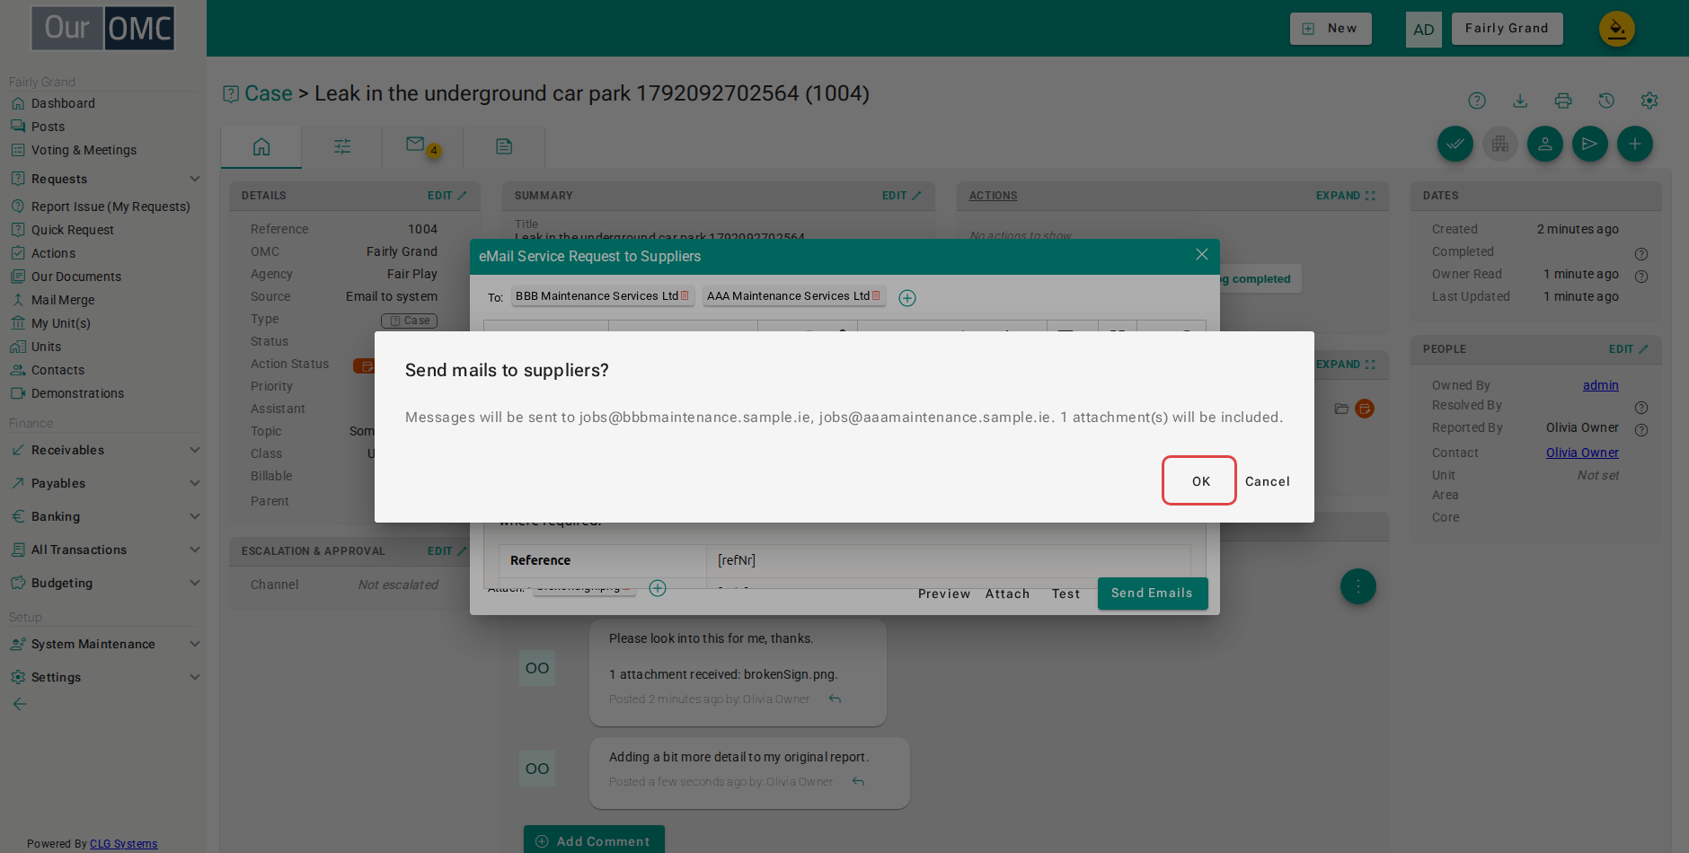The width and height of the screenshot is (1689, 853).
Task: Add attachment plus icon beside Attach row
Action: pyautogui.click(x=658, y=588)
